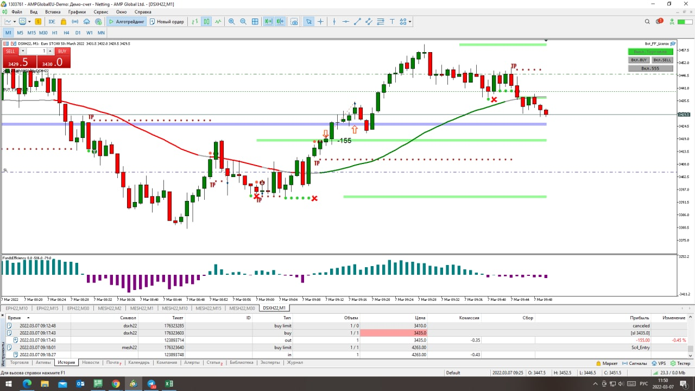Click the Новый ордер button
Image resolution: width=695 pixels, height=391 pixels.
167,22
